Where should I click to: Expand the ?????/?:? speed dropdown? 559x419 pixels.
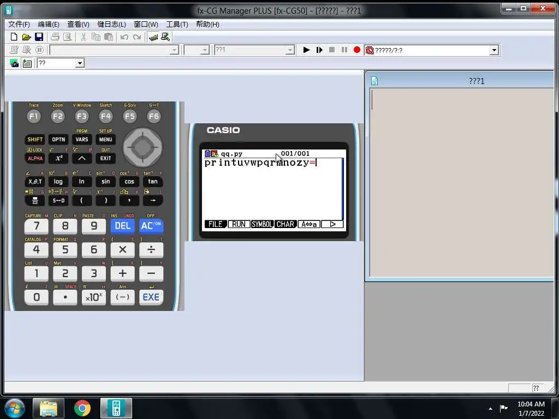[x=493, y=50]
